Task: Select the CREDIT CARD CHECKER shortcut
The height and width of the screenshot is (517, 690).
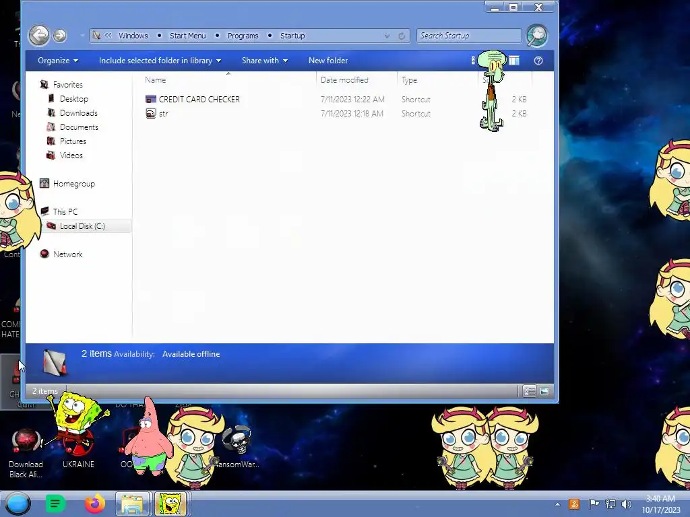Action: point(199,100)
